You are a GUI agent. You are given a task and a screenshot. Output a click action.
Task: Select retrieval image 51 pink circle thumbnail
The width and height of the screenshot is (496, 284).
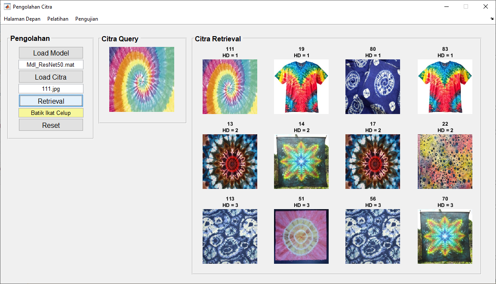[302, 237]
